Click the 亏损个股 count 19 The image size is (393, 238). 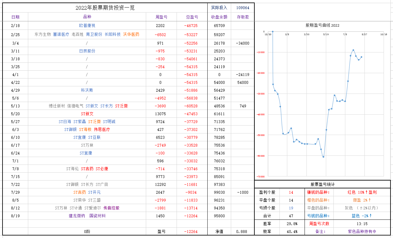tap(291, 208)
